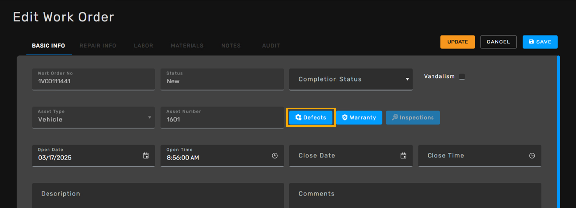Screen dimensions: 576x208
Task: Expand the Completion Status dropdown
Action: pyautogui.click(x=351, y=79)
